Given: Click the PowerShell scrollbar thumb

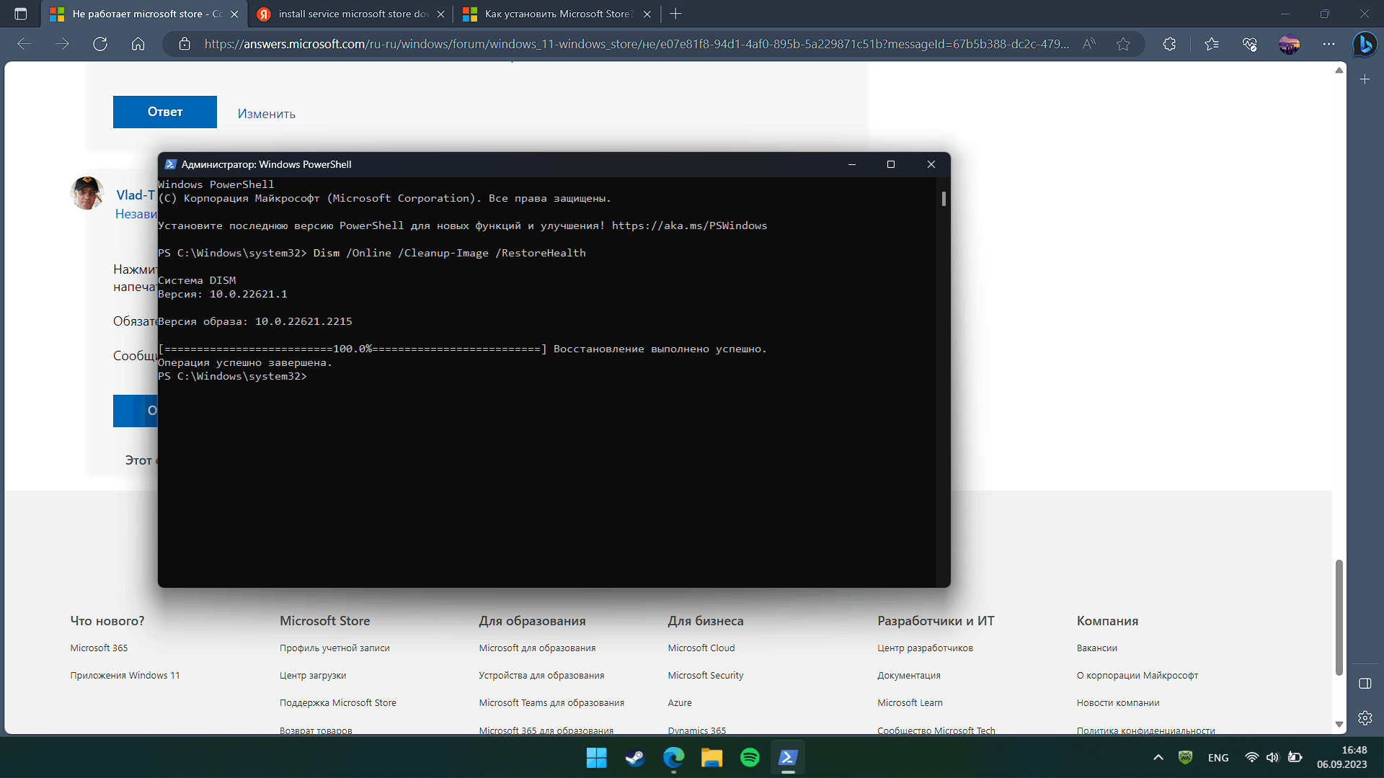Looking at the screenshot, I should pyautogui.click(x=944, y=198).
